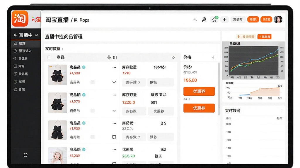The height and width of the screenshot is (168, 300).
Task: Click grey 库存数 button in the 1220.0 row
Action: 134,111
